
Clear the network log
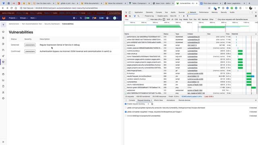130,16
